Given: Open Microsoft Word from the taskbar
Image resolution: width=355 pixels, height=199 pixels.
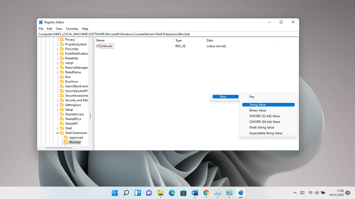Looking at the screenshot, I should [x=195, y=193].
